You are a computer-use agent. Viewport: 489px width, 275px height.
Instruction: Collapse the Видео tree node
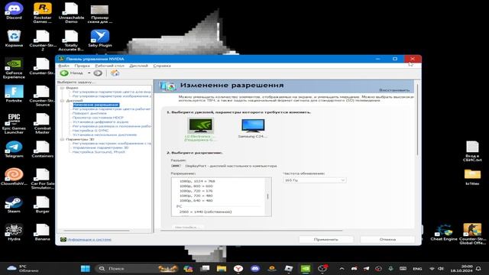62,89
